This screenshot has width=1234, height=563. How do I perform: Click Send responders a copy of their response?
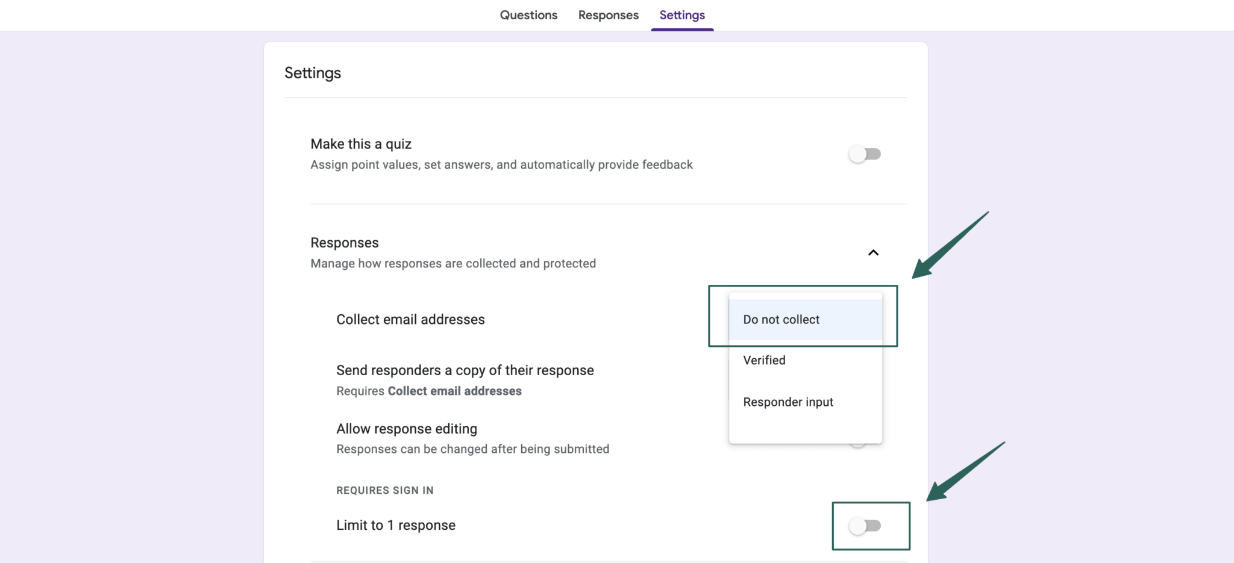click(465, 370)
